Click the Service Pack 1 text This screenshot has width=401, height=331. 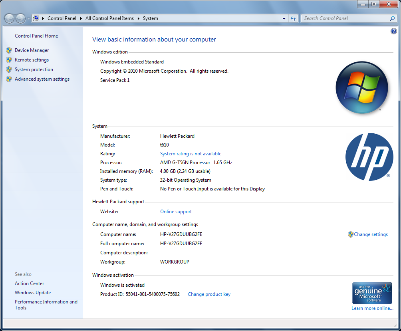tap(115, 80)
